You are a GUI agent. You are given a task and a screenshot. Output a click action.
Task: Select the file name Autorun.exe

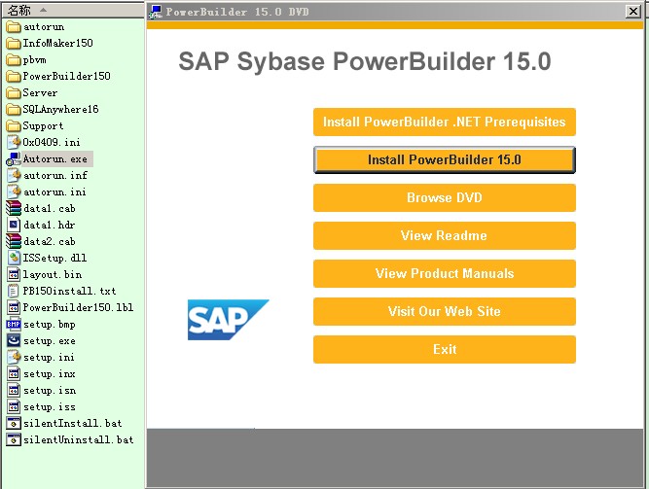pyautogui.click(x=55, y=158)
